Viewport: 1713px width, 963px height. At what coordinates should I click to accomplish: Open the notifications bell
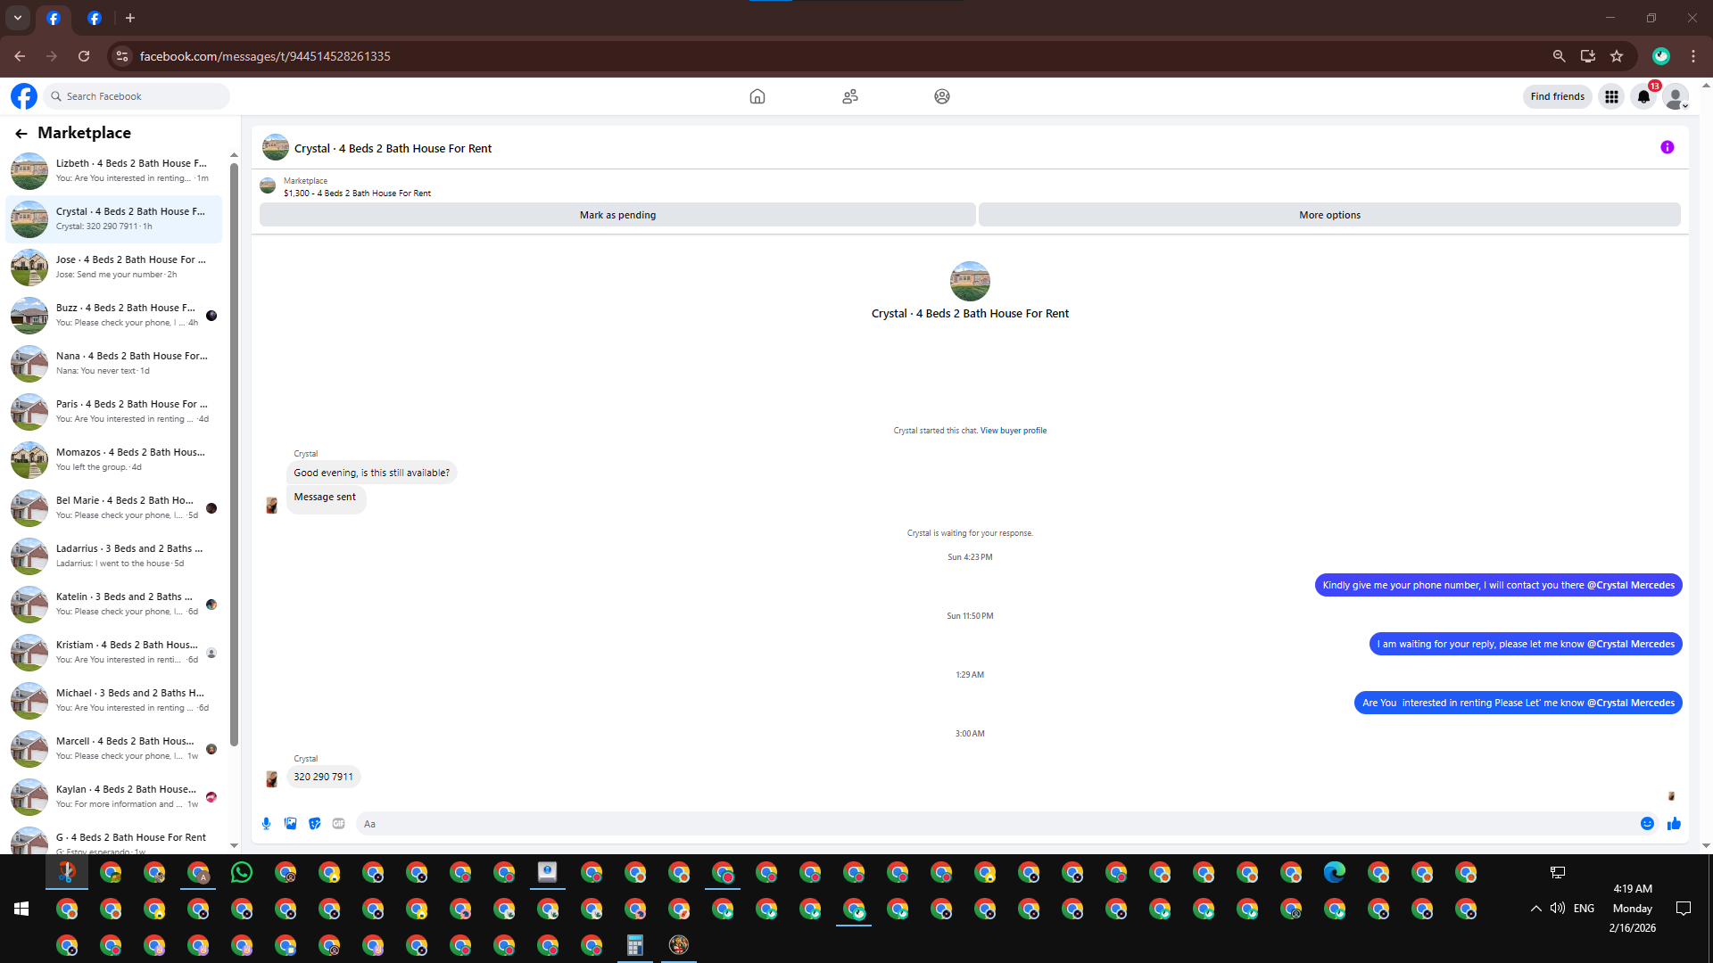[1643, 96]
